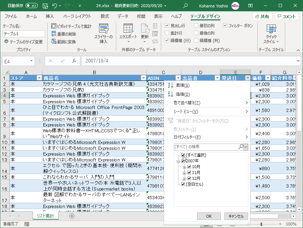Convert table to range
Viewport: 303px width, 228px height.
[x=63, y=42]
